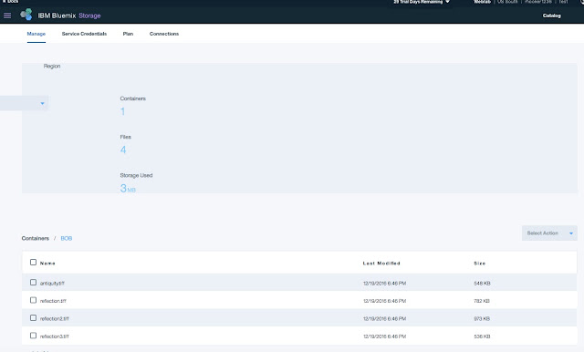Click the Files count value 4
This screenshot has width=584, height=352.
click(x=123, y=150)
